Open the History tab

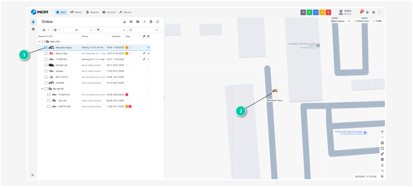coord(76,12)
